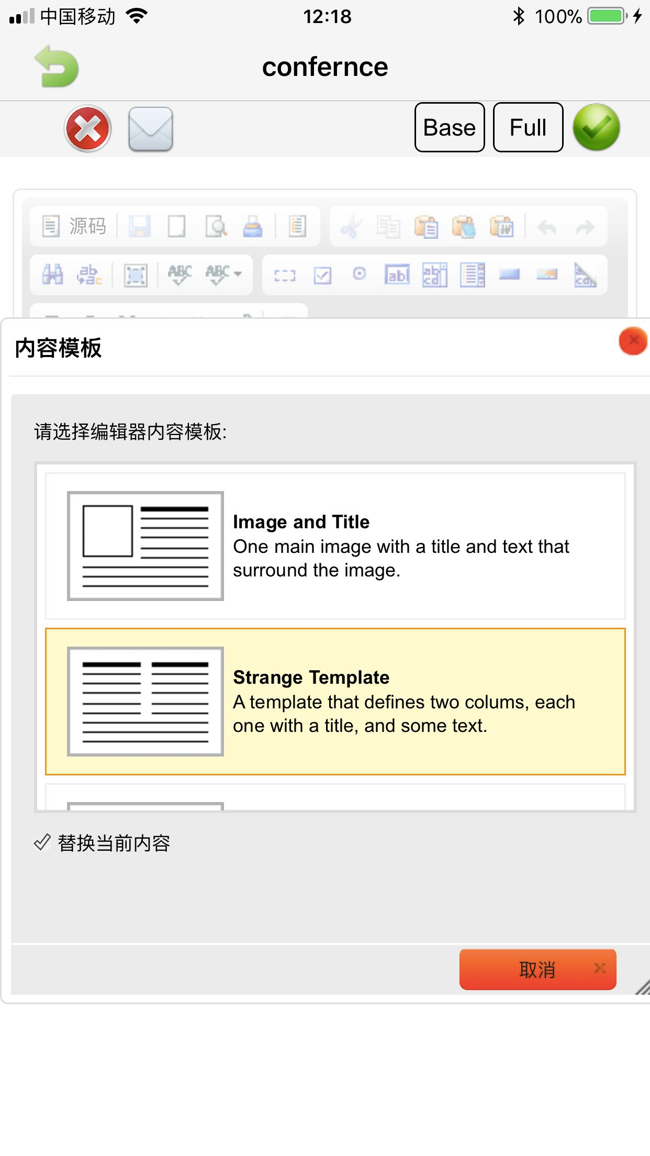Select the Strange Template entry
The width and height of the screenshot is (650, 1156).
335,702
